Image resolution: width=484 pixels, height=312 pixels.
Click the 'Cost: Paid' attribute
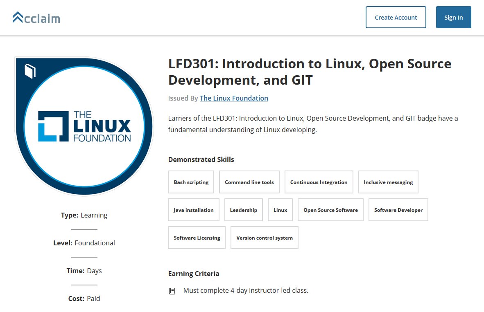pos(84,299)
